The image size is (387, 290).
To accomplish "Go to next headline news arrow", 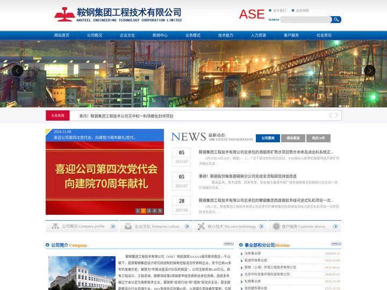I will coord(336,115).
